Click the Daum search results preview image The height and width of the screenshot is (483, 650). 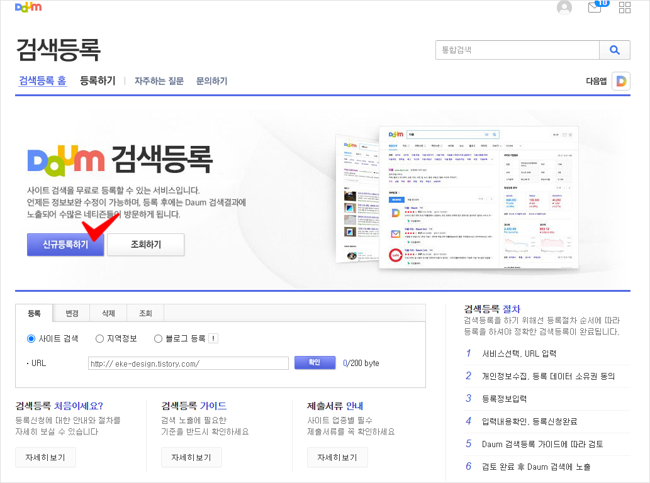point(458,197)
